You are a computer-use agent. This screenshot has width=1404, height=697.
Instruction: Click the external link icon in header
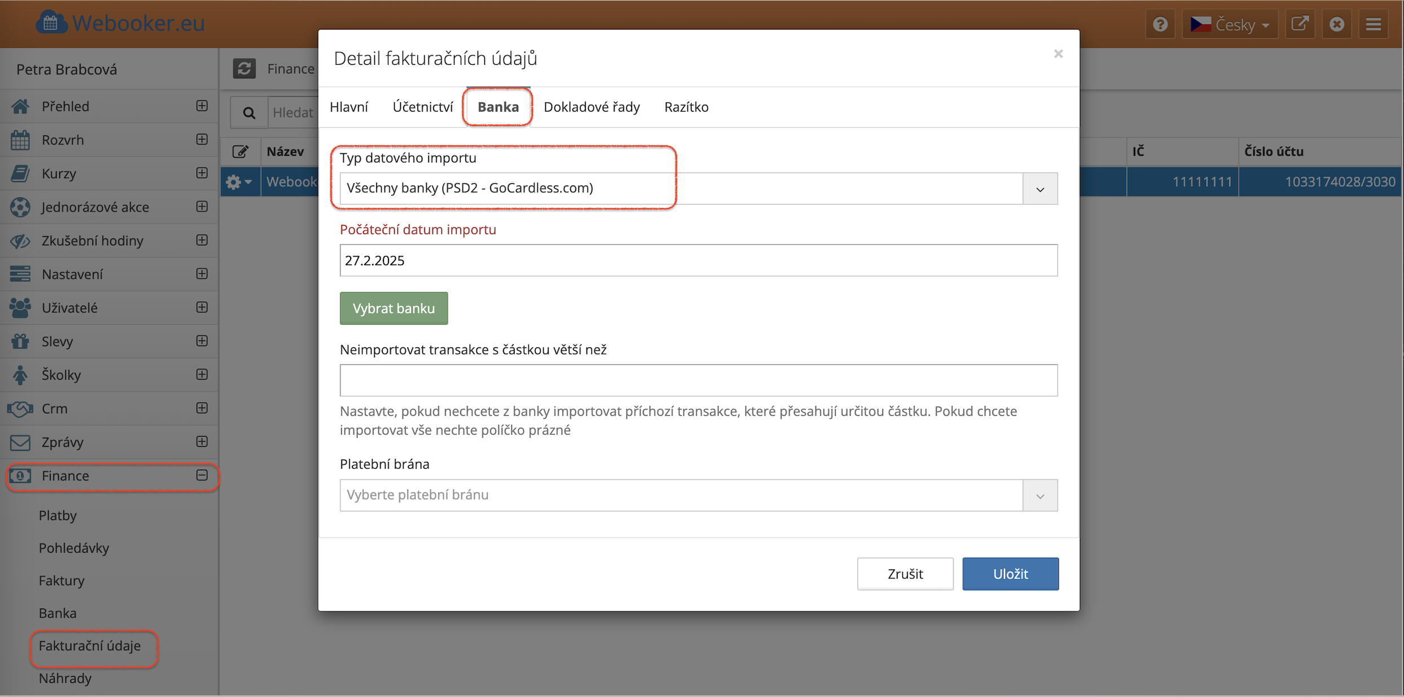point(1300,24)
